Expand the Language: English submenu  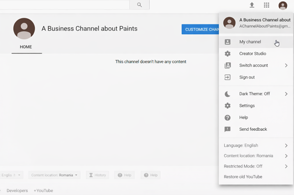pyautogui.click(x=286, y=145)
